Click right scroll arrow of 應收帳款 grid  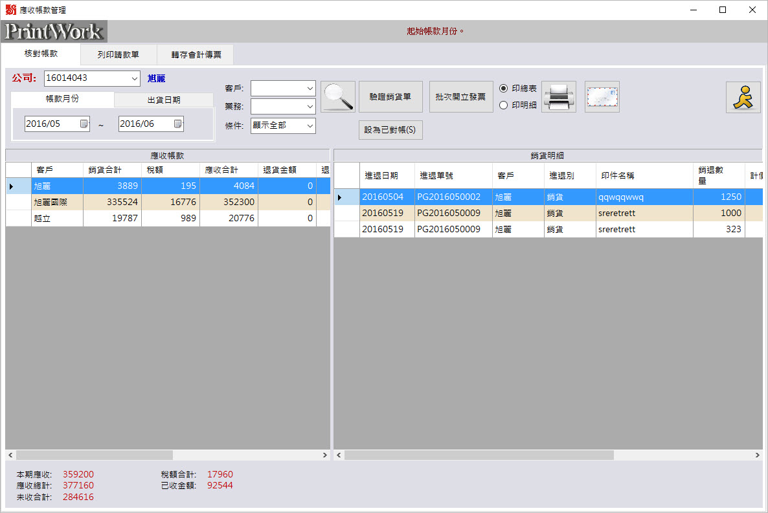(324, 455)
